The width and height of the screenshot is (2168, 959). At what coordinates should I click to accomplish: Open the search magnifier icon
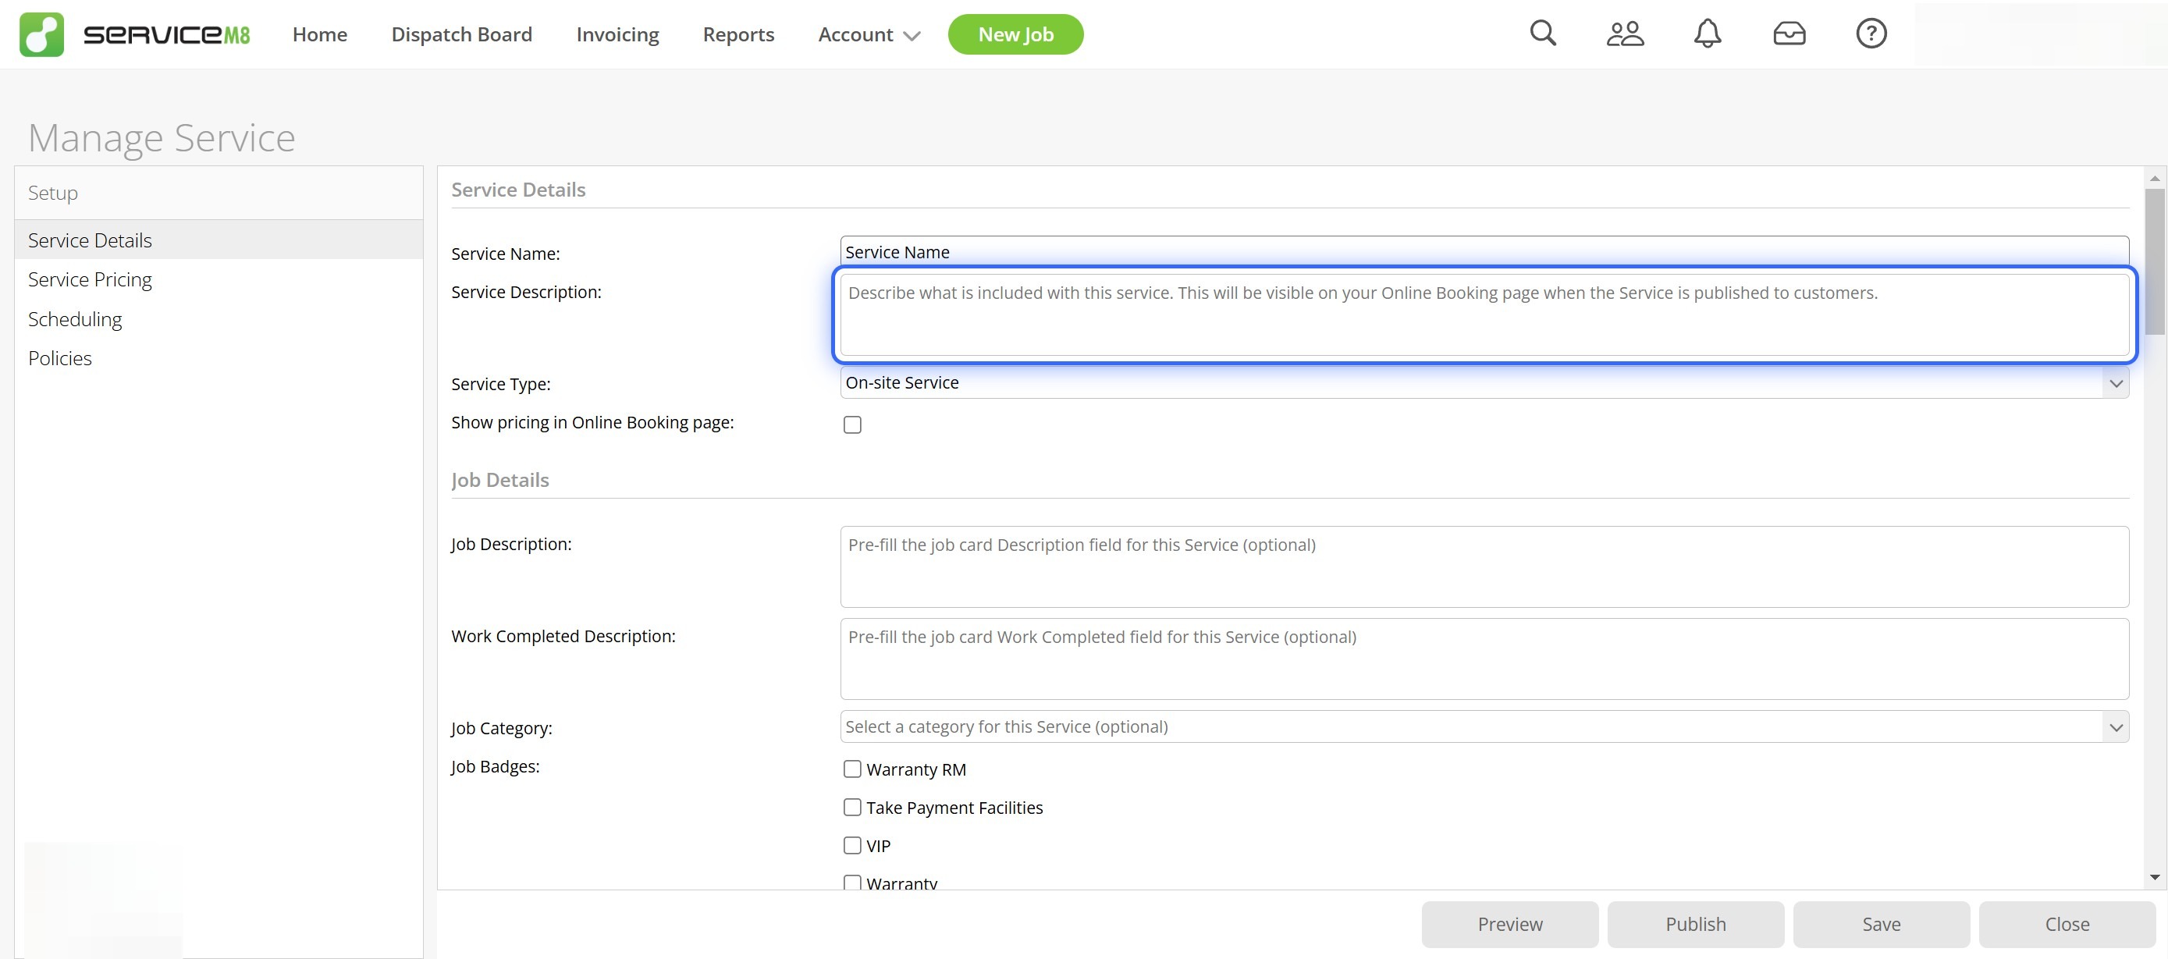point(1543,34)
